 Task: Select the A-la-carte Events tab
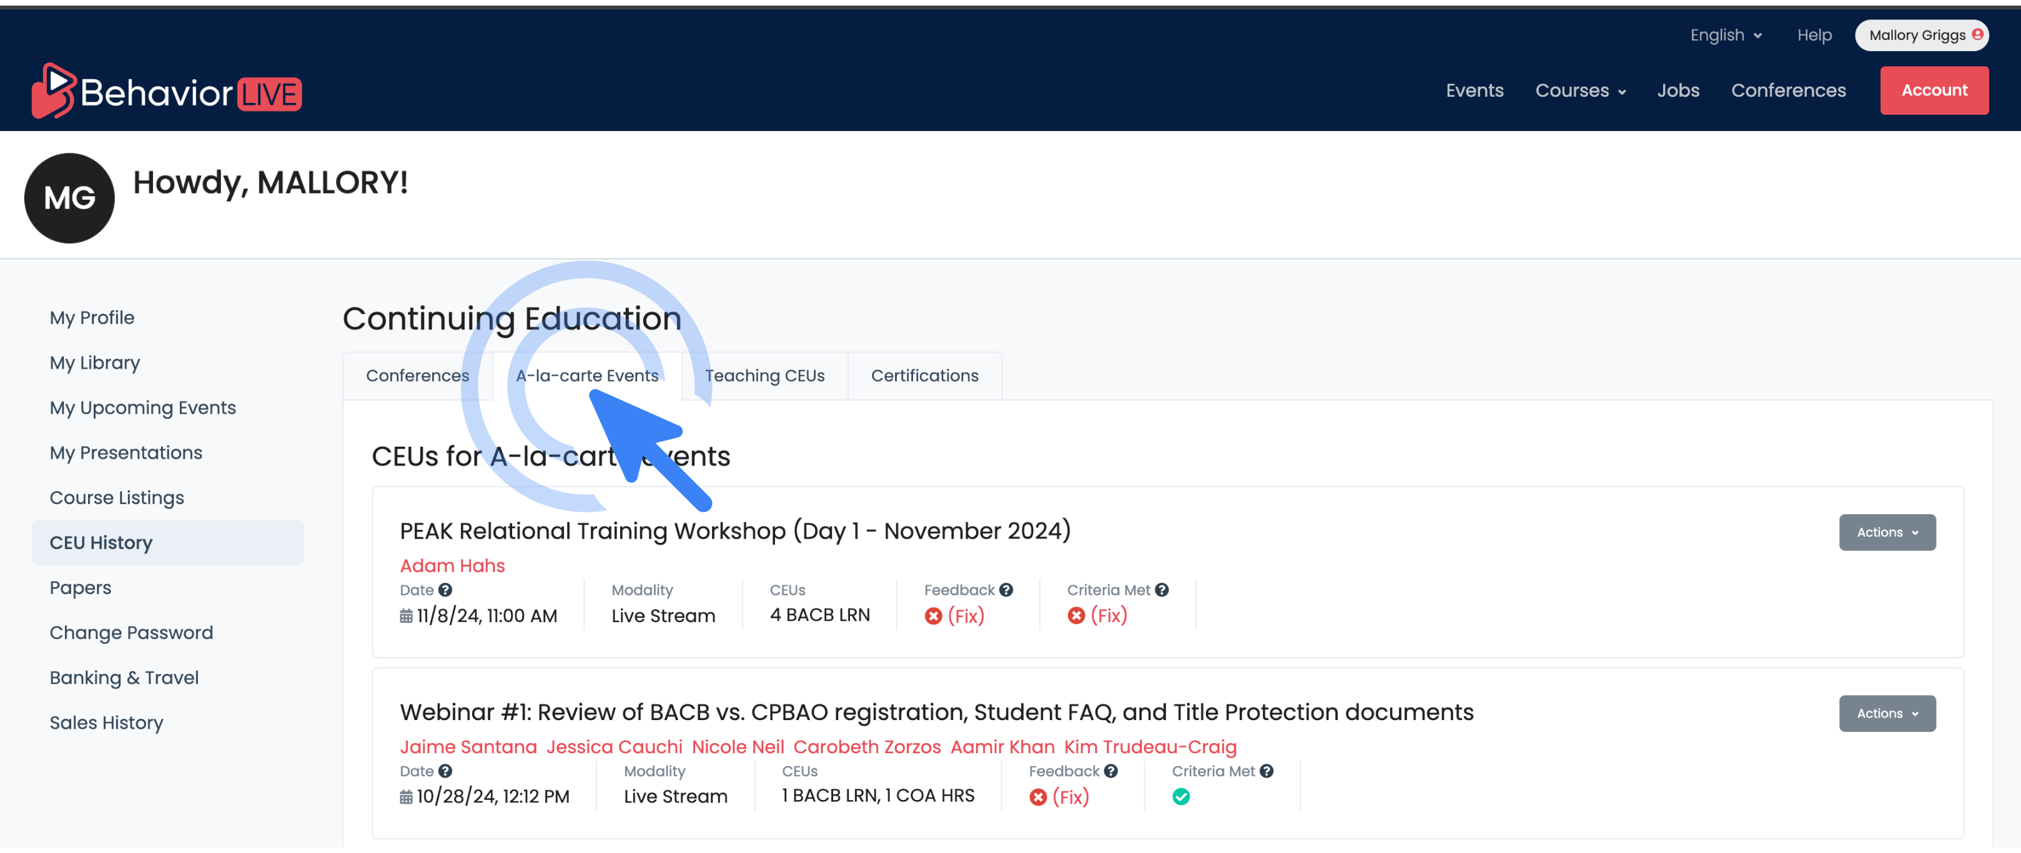pos(587,376)
